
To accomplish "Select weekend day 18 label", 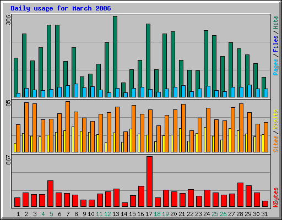I will 157,214.
